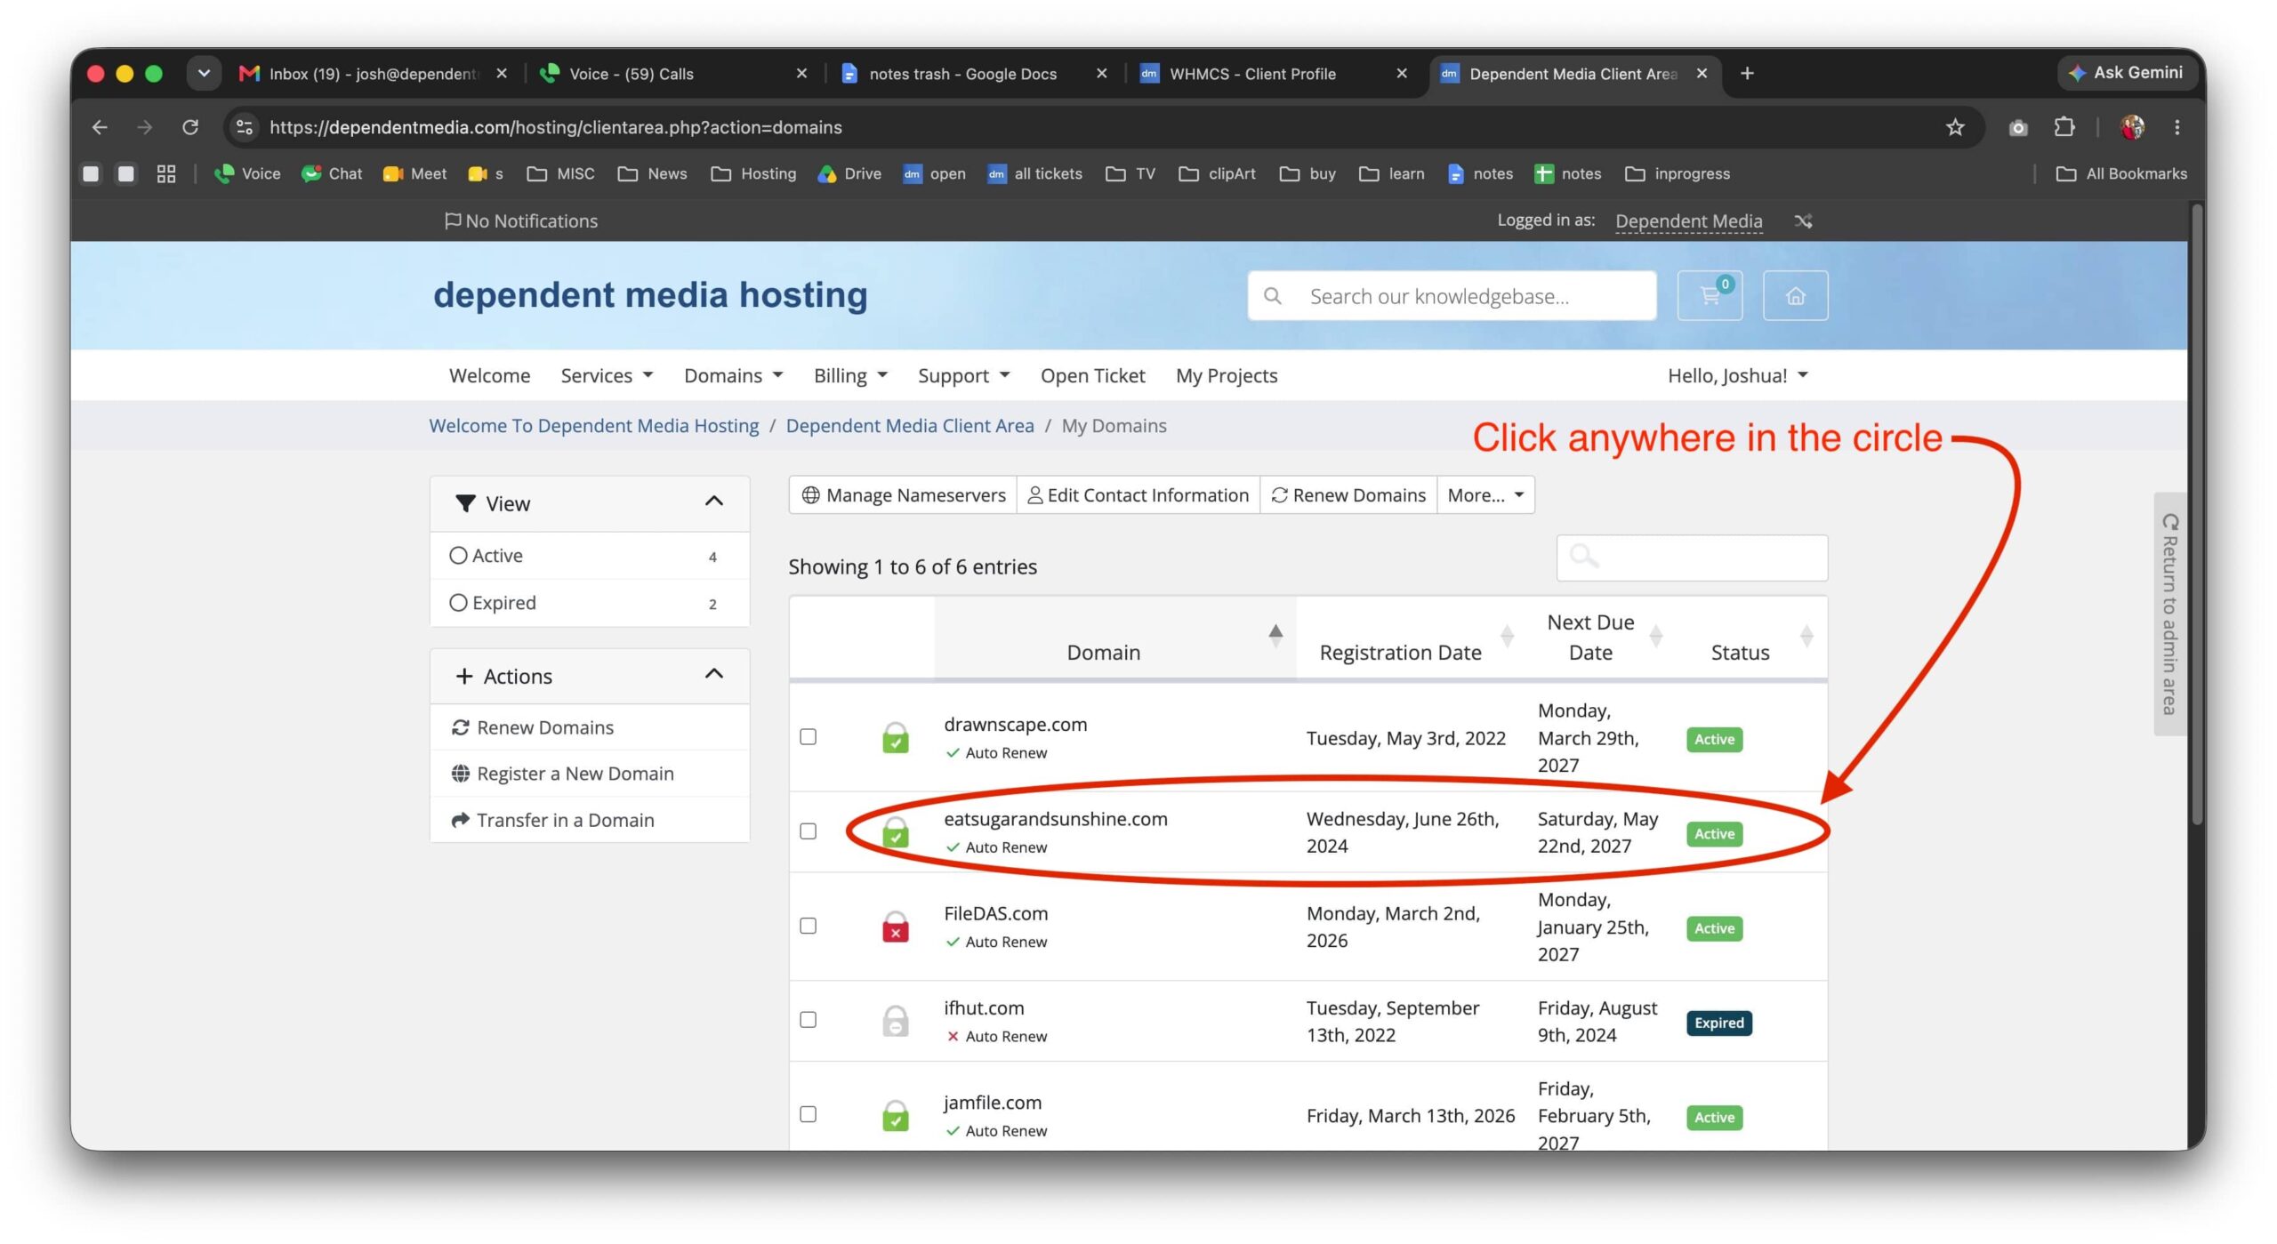Open the More... dropdown button

(1485, 495)
